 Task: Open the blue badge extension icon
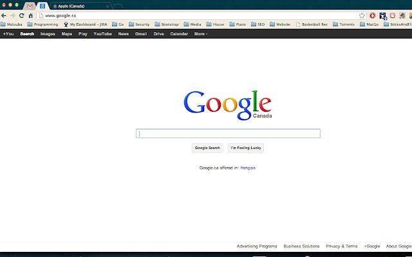coord(383,16)
